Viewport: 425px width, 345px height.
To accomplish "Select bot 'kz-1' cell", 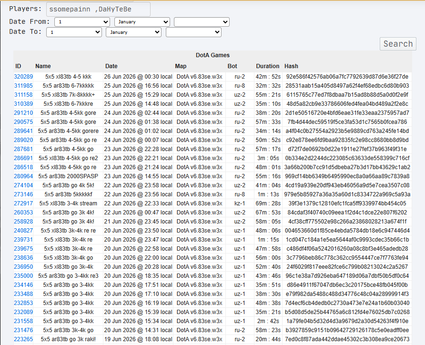I will pos(240,203).
